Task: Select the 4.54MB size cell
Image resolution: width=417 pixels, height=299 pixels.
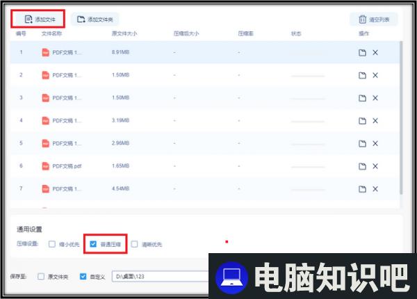Action: 120,188
